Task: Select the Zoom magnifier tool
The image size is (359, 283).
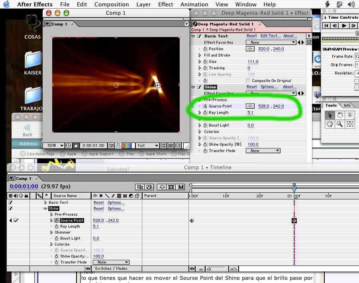Action: [x=340, y=124]
